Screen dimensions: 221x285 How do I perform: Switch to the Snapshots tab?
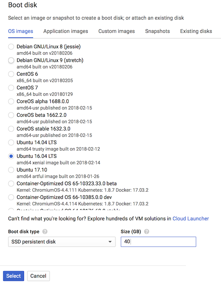pos(157,31)
